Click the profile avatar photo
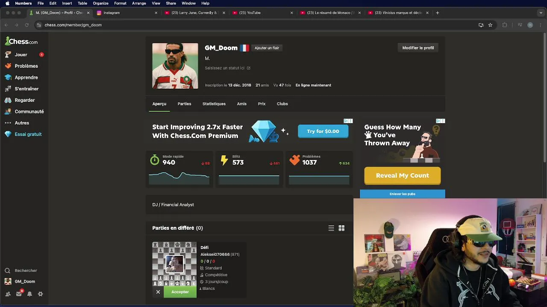Viewport: 547px width, 307px height. [x=175, y=66]
